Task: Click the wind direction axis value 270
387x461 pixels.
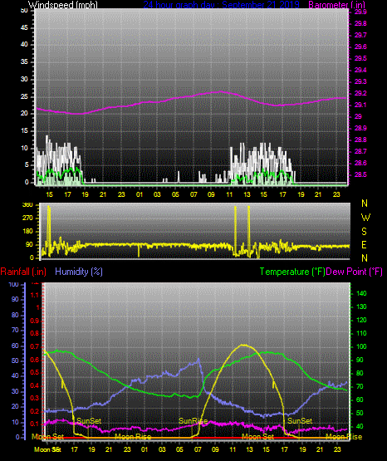Action: 27,218
